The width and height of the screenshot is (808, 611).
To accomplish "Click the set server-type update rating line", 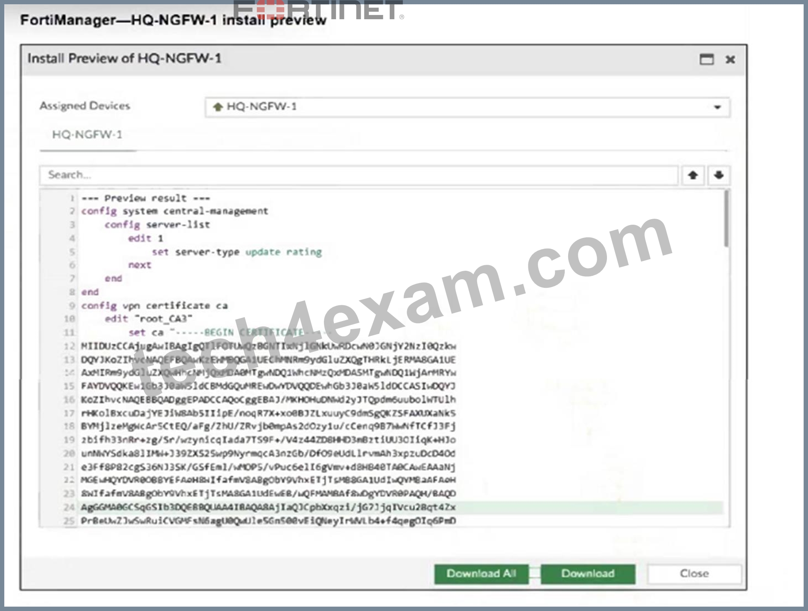I will (x=237, y=252).
